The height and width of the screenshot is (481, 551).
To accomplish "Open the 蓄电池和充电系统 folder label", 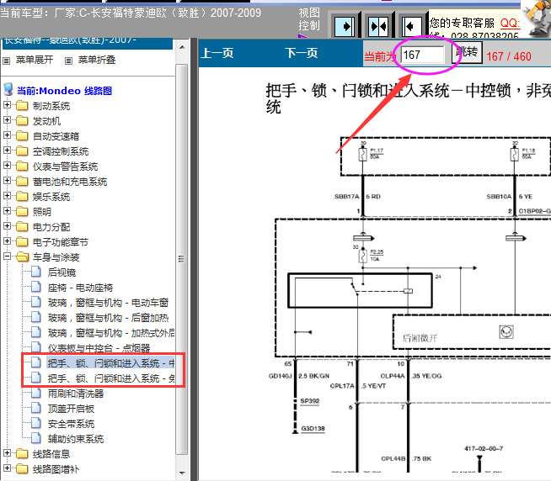I will tap(70, 182).
